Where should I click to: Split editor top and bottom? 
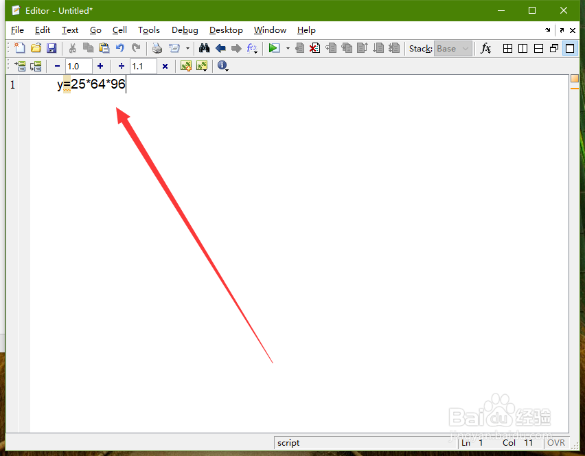(x=538, y=49)
